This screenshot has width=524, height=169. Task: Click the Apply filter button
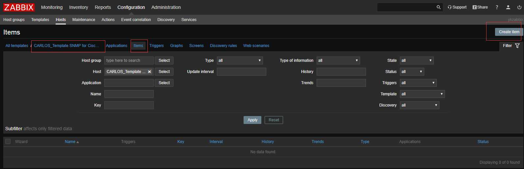[252, 120]
